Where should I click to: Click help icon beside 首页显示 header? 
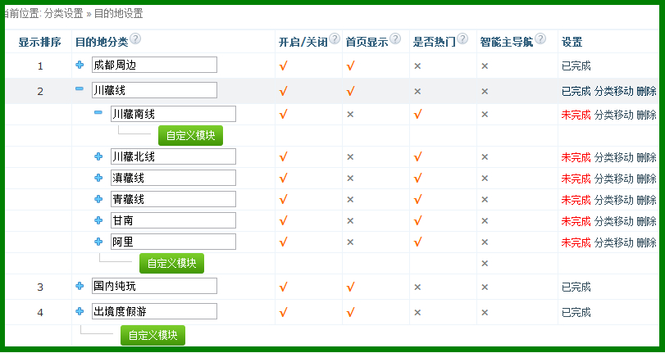point(395,39)
